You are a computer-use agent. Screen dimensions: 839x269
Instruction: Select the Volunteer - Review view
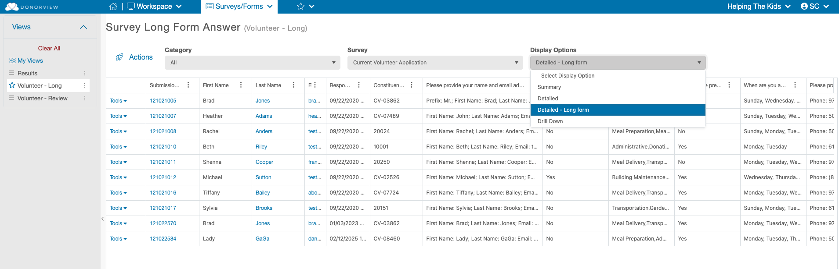coord(42,98)
